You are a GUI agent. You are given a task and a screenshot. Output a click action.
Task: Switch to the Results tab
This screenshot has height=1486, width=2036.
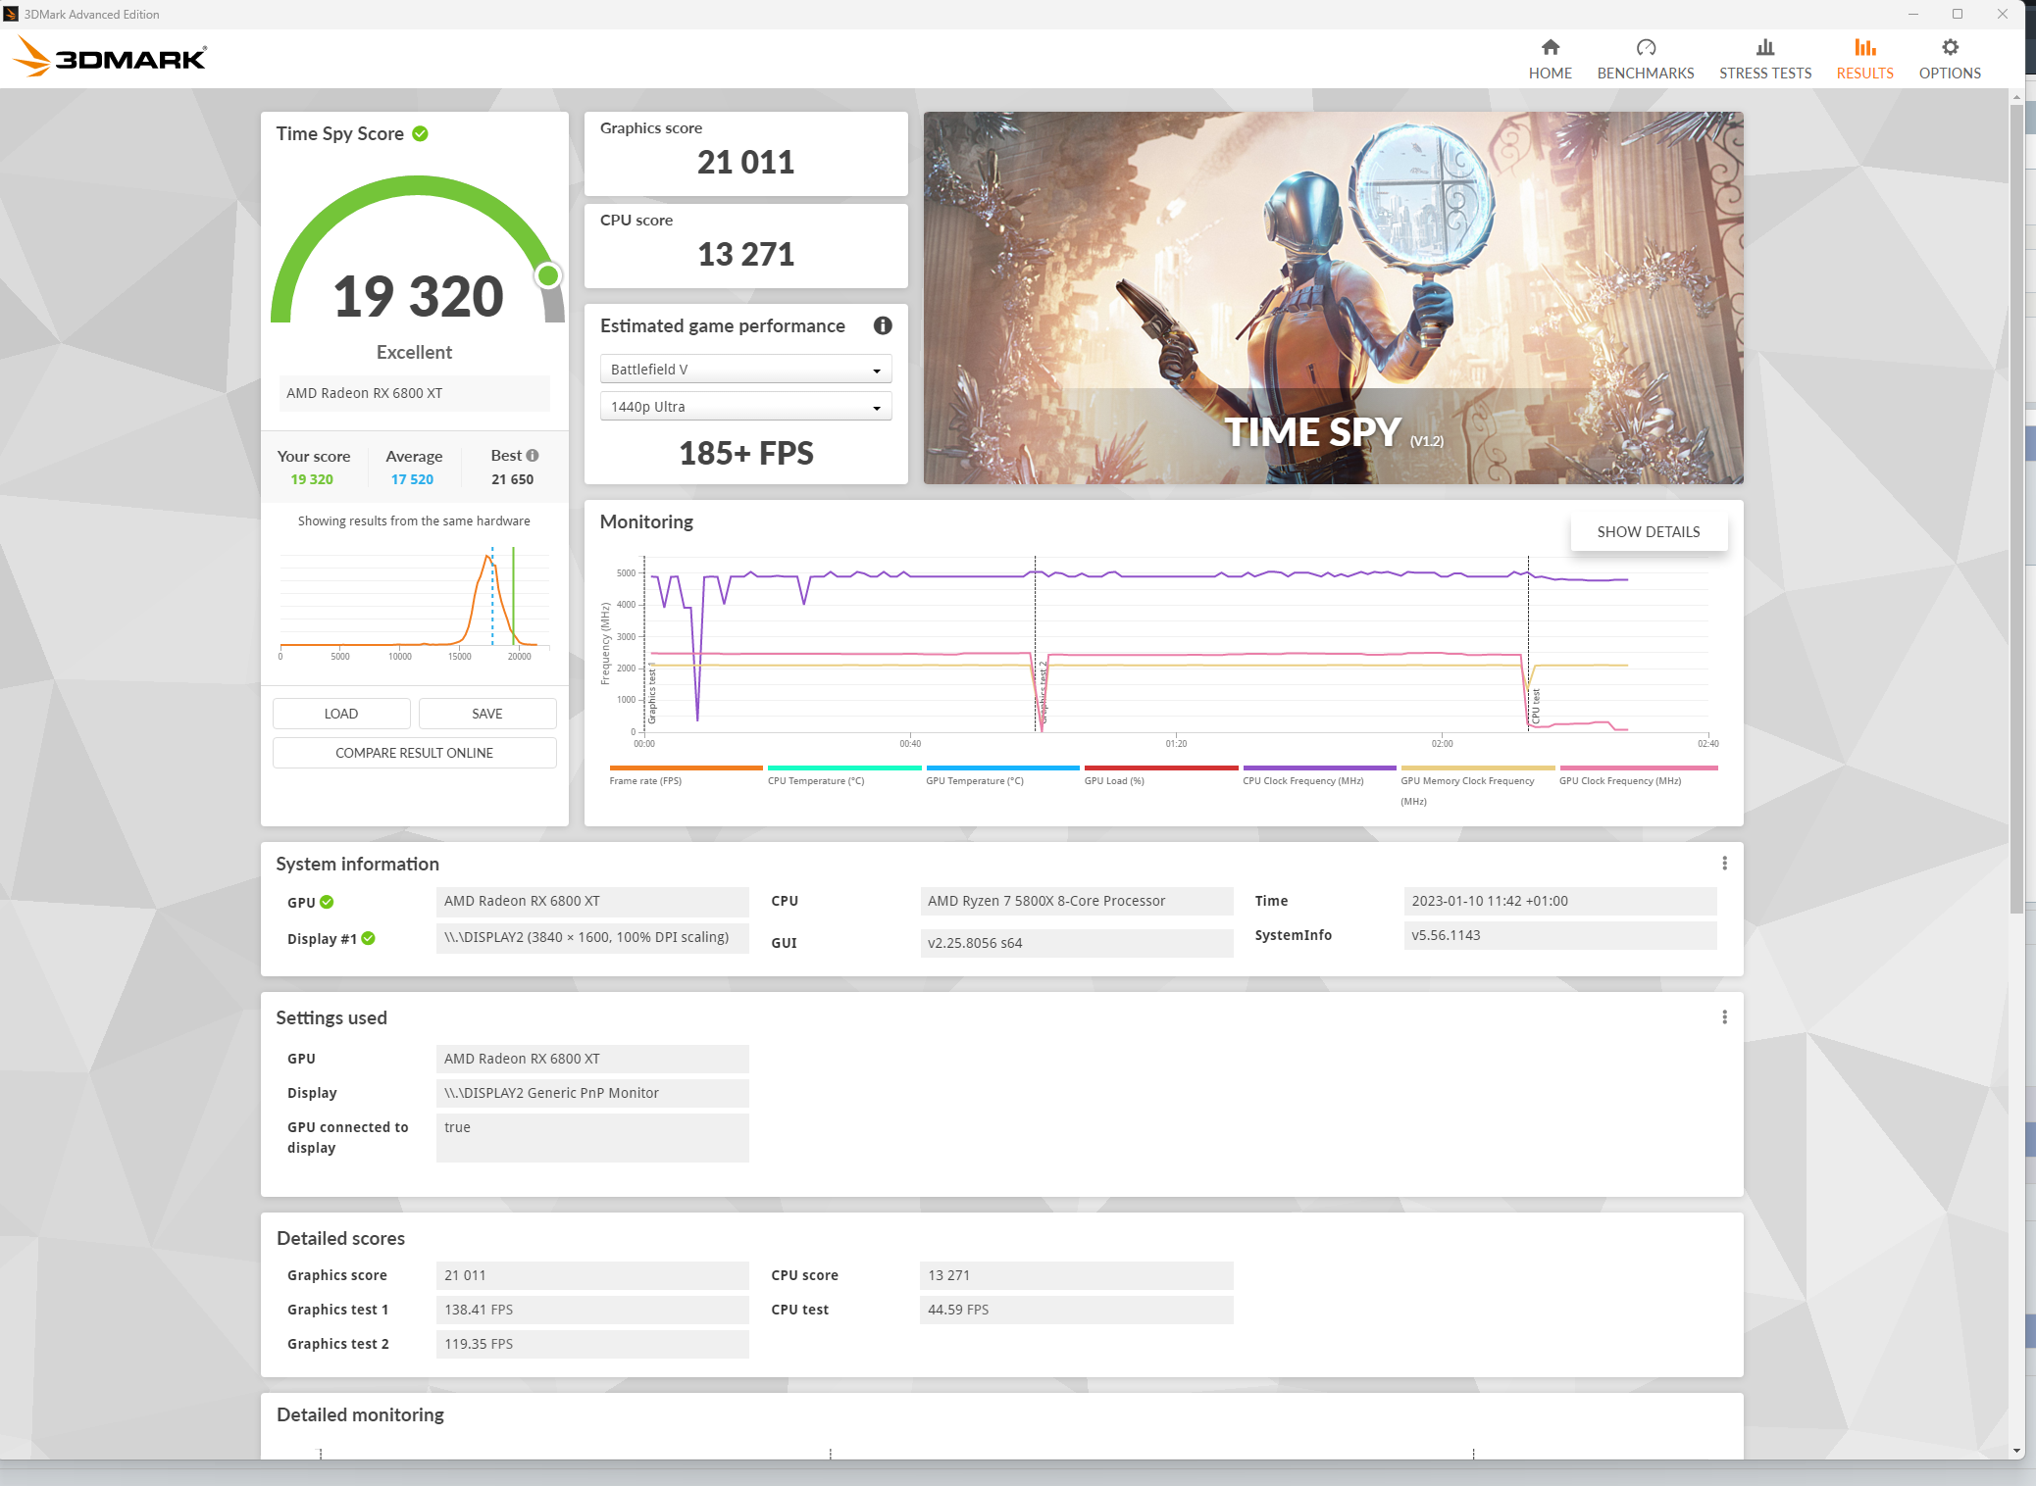click(x=1863, y=59)
